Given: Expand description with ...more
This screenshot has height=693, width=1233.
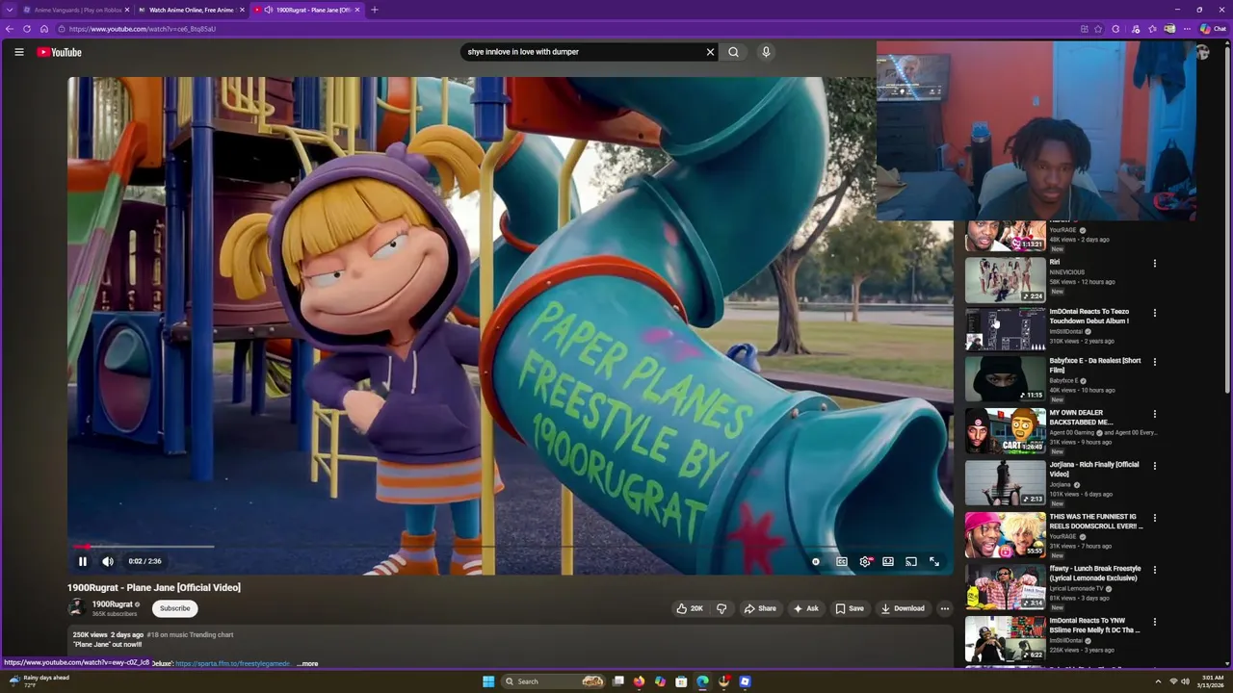Looking at the screenshot, I should point(308,663).
